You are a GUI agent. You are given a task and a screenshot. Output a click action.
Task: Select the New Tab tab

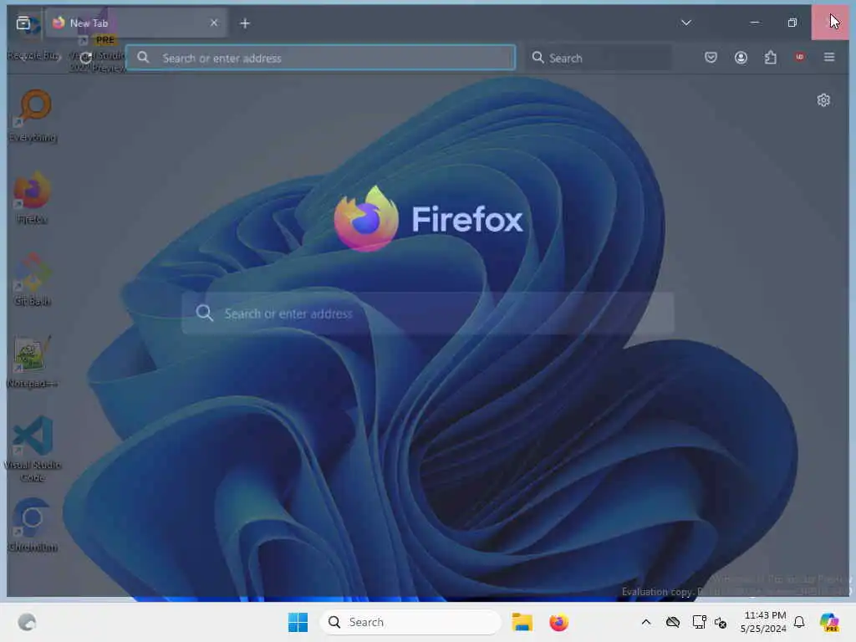[136, 23]
